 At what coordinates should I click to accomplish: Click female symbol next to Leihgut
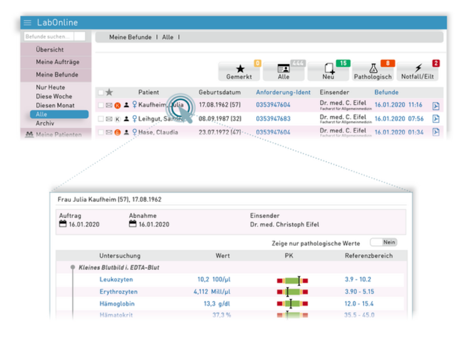(x=135, y=119)
